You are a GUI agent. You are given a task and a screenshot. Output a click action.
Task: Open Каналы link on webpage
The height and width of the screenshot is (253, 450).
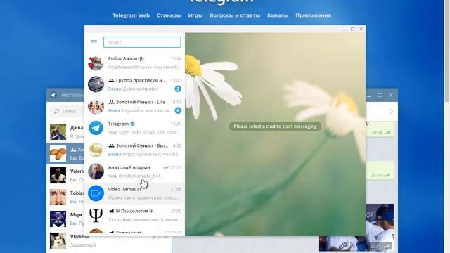click(278, 15)
